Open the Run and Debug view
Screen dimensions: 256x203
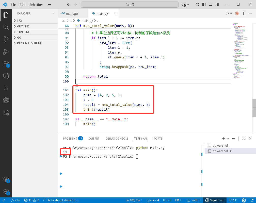point(6,52)
